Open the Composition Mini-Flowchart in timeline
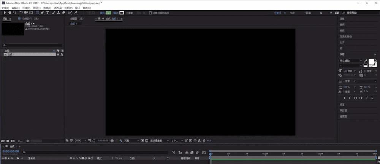The image size is (380, 164). coord(174,153)
